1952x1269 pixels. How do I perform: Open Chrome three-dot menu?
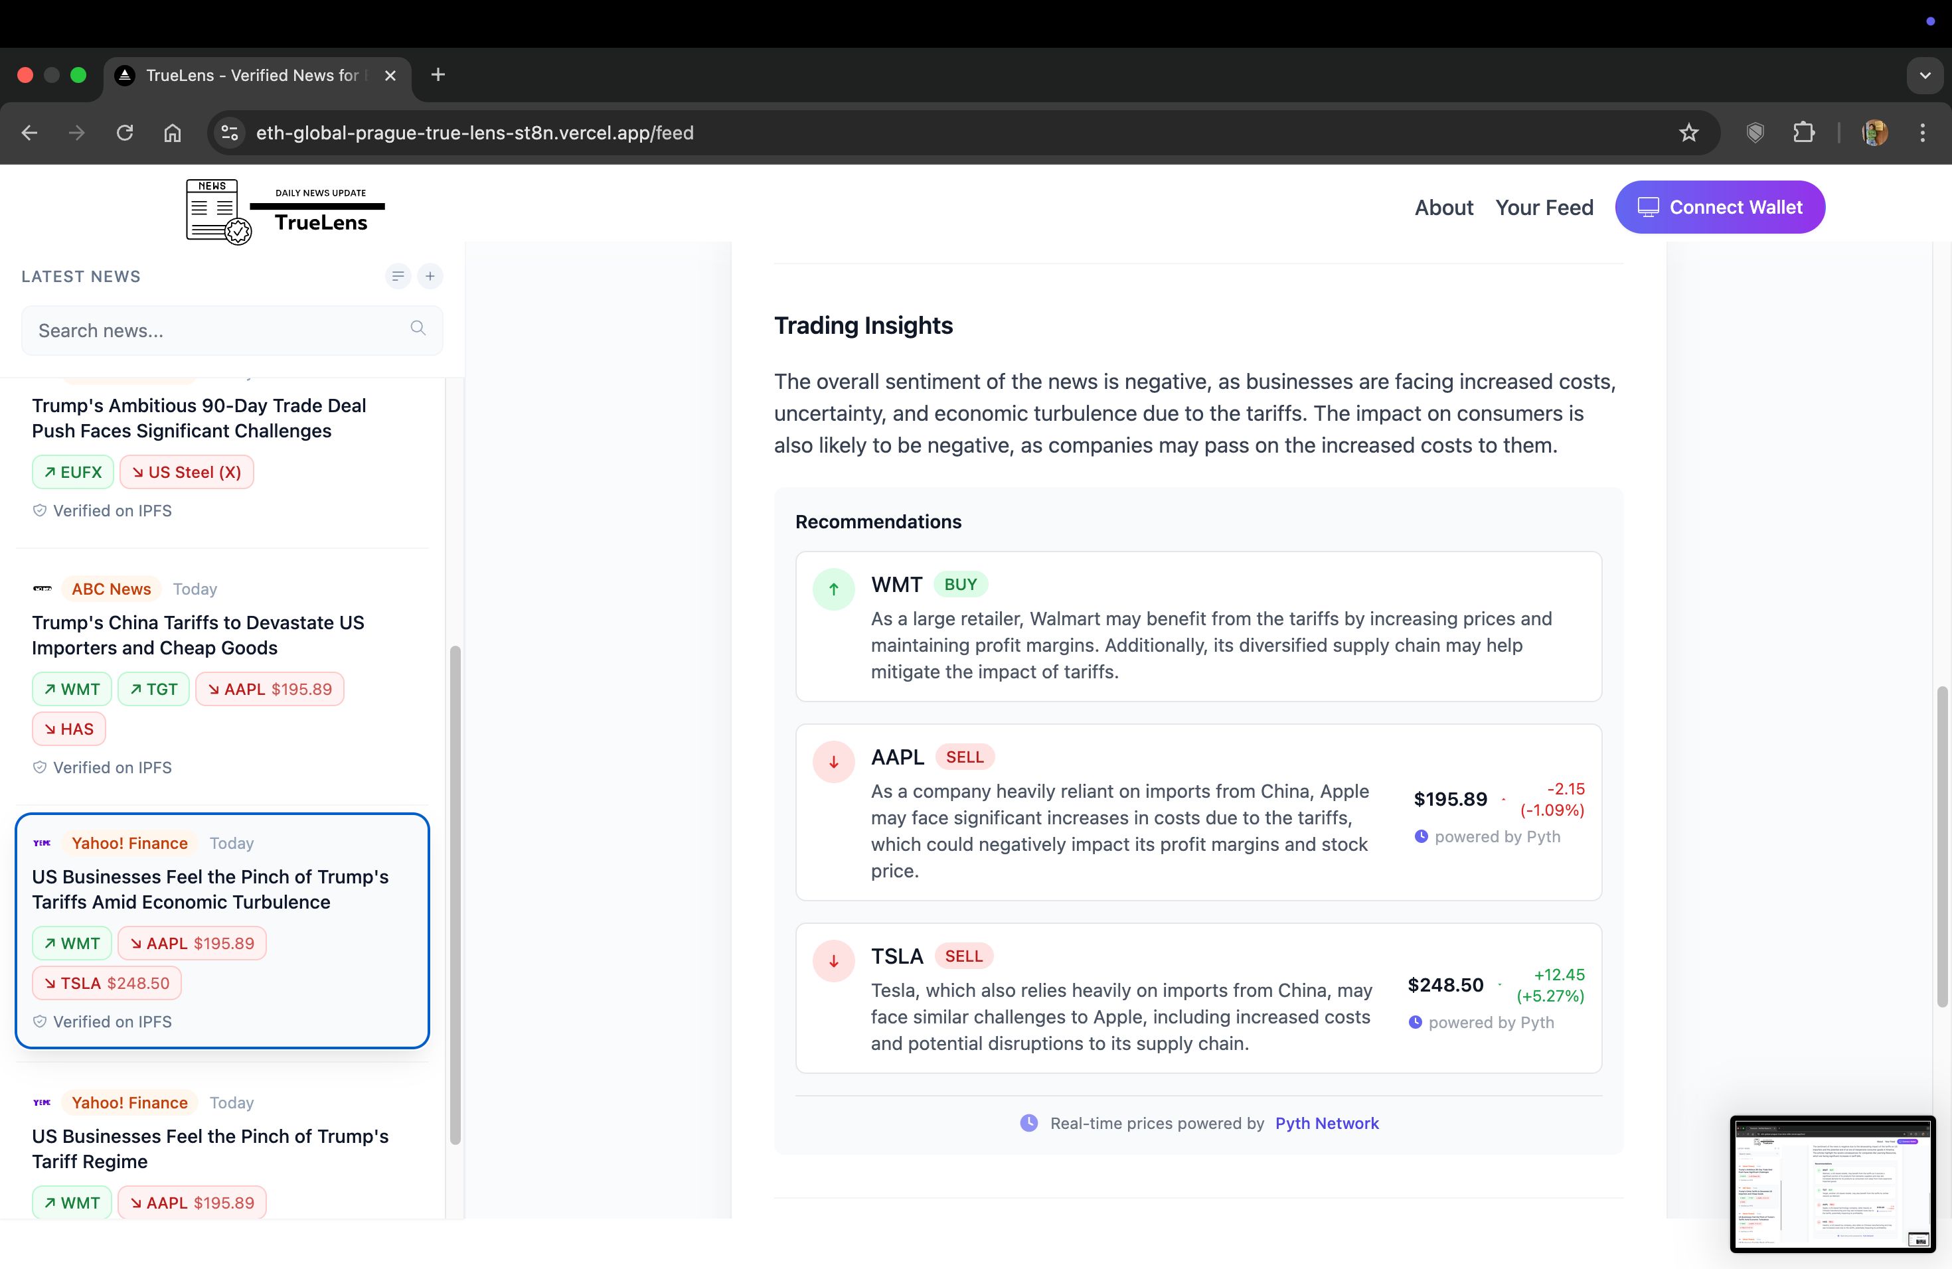pos(1923,133)
